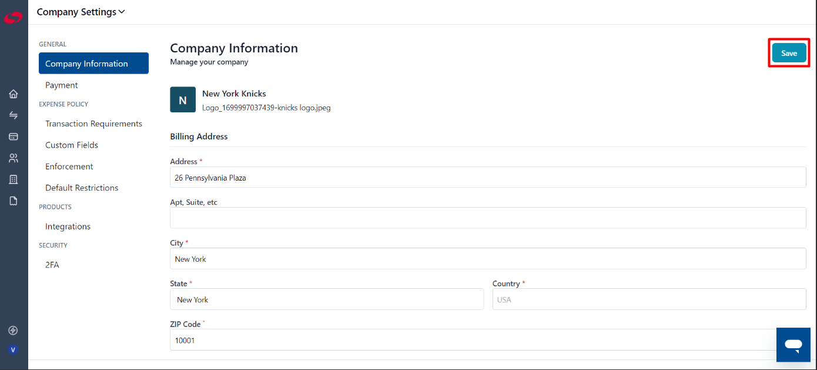Open Custom Fields settings
The width and height of the screenshot is (817, 370).
click(x=72, y=145)
